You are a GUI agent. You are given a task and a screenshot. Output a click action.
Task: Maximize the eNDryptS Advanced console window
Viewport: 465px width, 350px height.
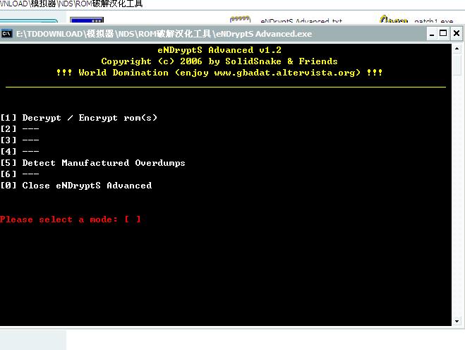click(443, 33)
